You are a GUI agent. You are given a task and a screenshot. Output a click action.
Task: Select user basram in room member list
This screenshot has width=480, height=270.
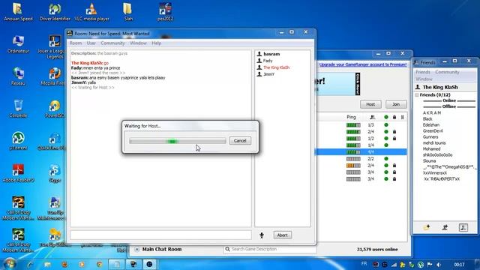[x=271, y=54]
